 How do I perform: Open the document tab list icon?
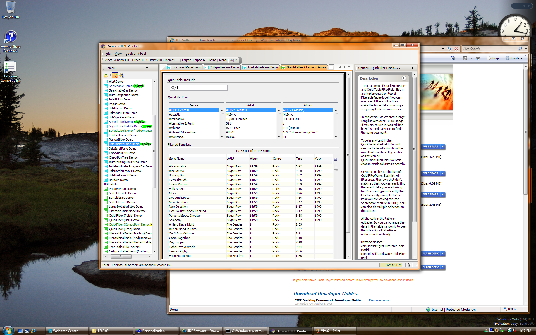(349, 67)
